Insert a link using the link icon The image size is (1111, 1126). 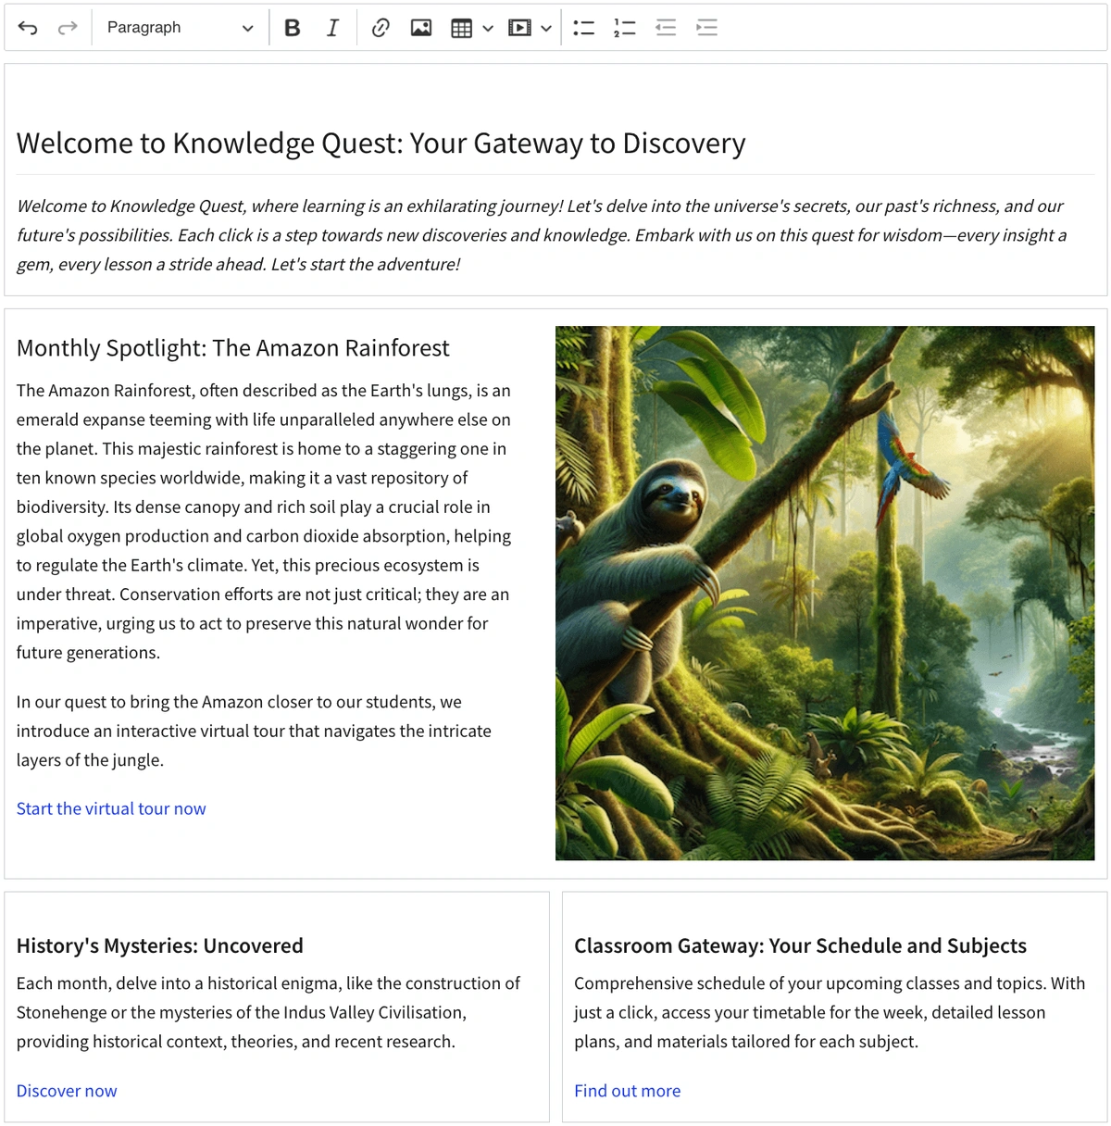380,28
